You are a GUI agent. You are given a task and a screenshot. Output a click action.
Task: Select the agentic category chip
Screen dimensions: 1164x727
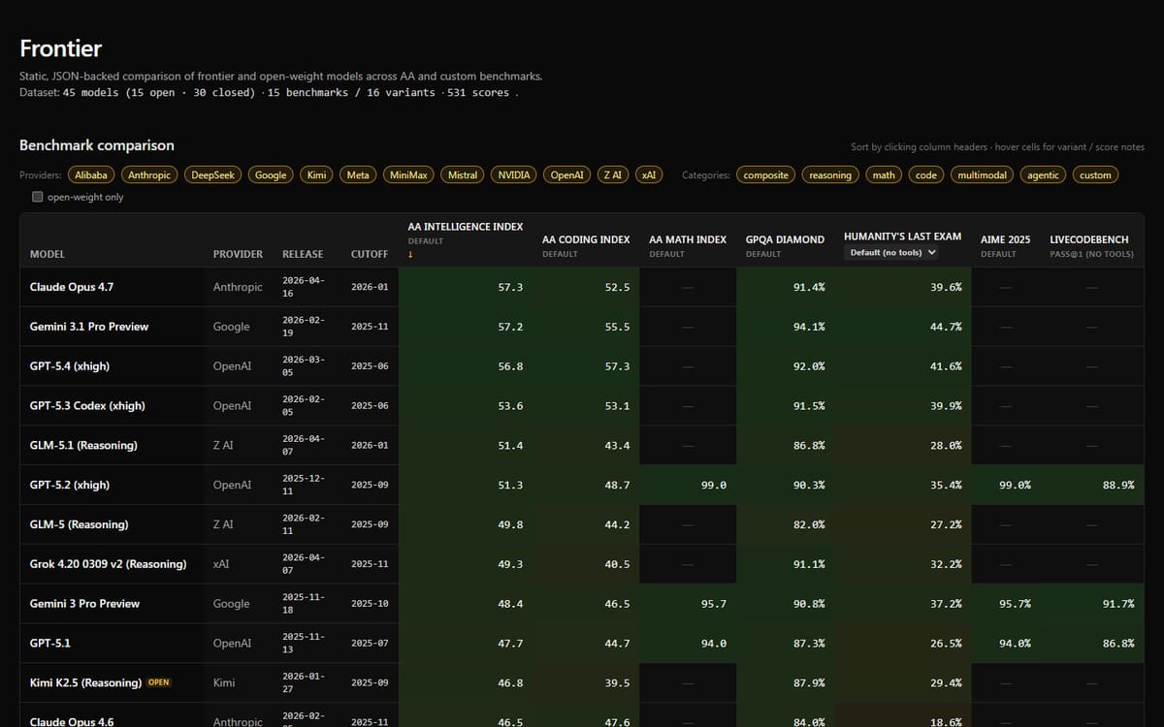point(1044,175)
